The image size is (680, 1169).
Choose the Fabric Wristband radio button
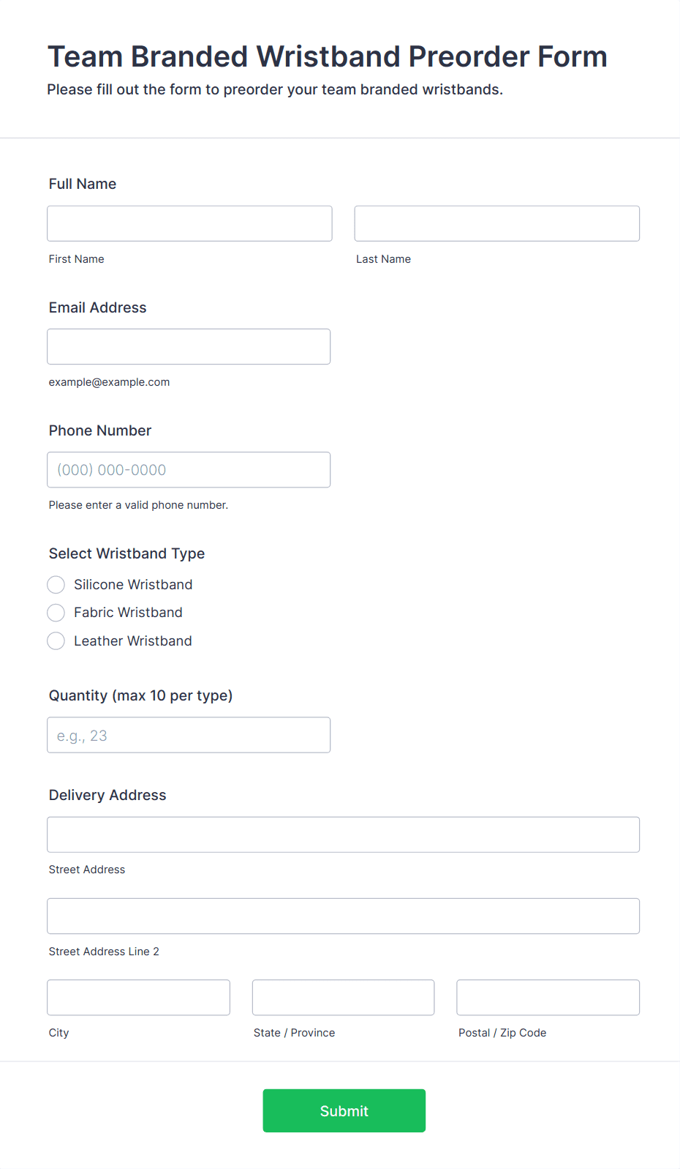pos(56,613)
